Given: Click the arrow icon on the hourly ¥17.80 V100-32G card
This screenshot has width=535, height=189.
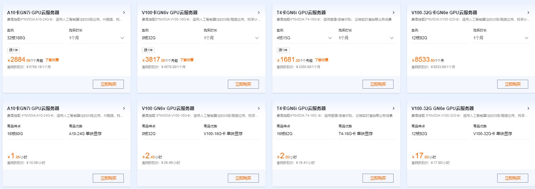Looking at the screenshot, I should 528,109.
